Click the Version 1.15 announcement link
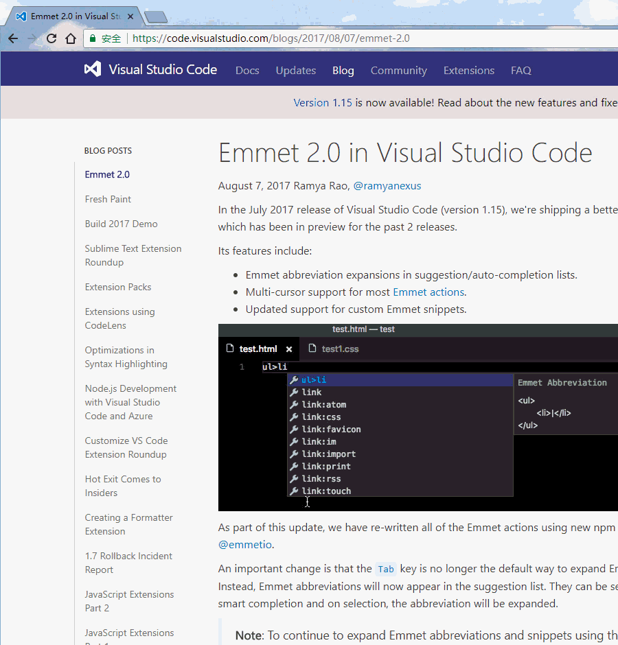 [x=322, y=102]
